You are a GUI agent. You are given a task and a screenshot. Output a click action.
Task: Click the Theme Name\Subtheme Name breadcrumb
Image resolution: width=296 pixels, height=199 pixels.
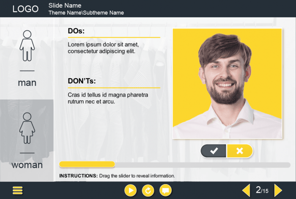(x=86, y=13)
